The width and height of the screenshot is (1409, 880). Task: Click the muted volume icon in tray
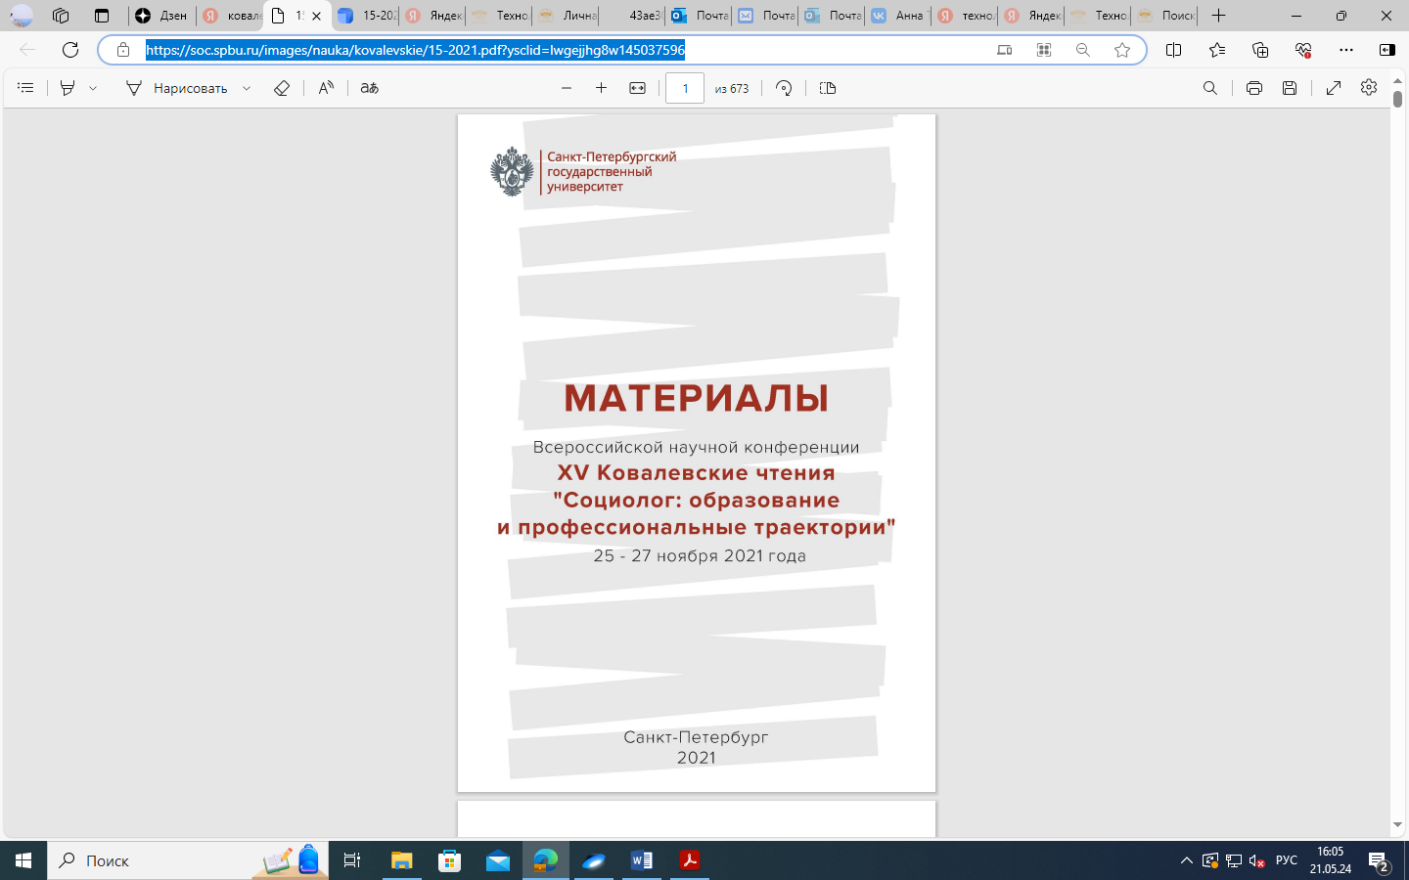tap(1257, 860)
